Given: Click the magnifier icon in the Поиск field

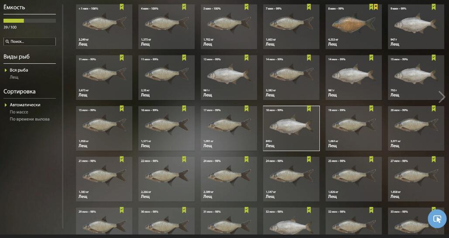Looking at the screenshot, I should pyautogui.click(x=7, y=41).
